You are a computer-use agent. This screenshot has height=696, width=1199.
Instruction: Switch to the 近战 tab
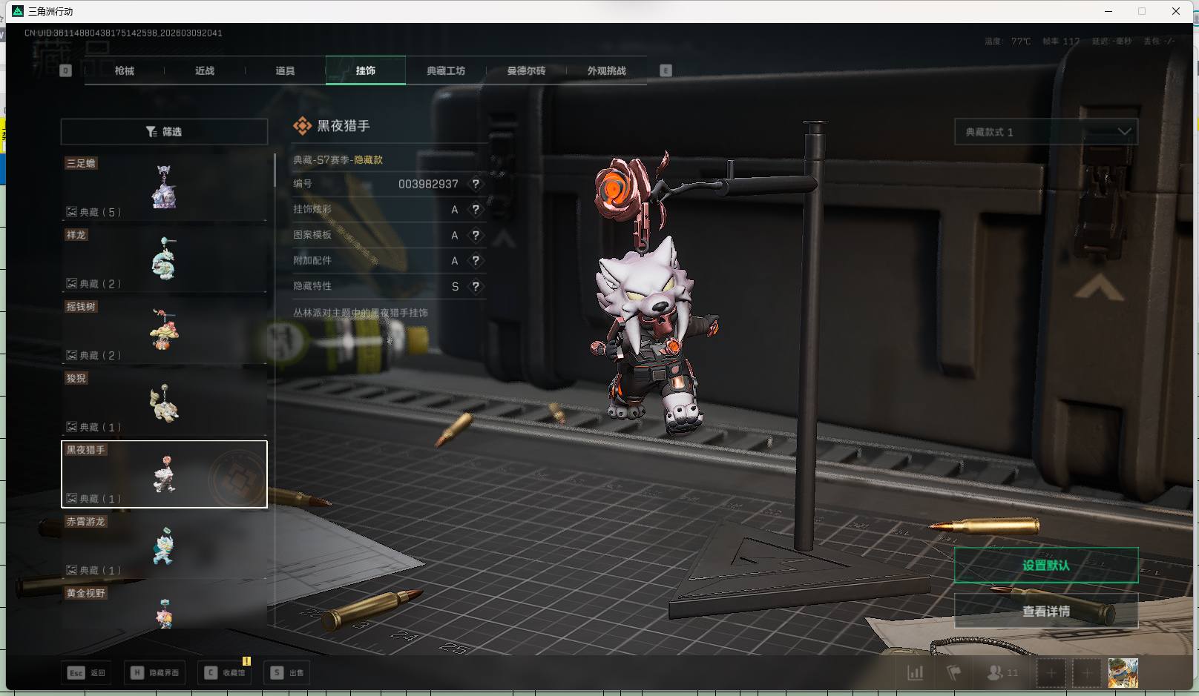pyautogui.click(x=205, y=70)
